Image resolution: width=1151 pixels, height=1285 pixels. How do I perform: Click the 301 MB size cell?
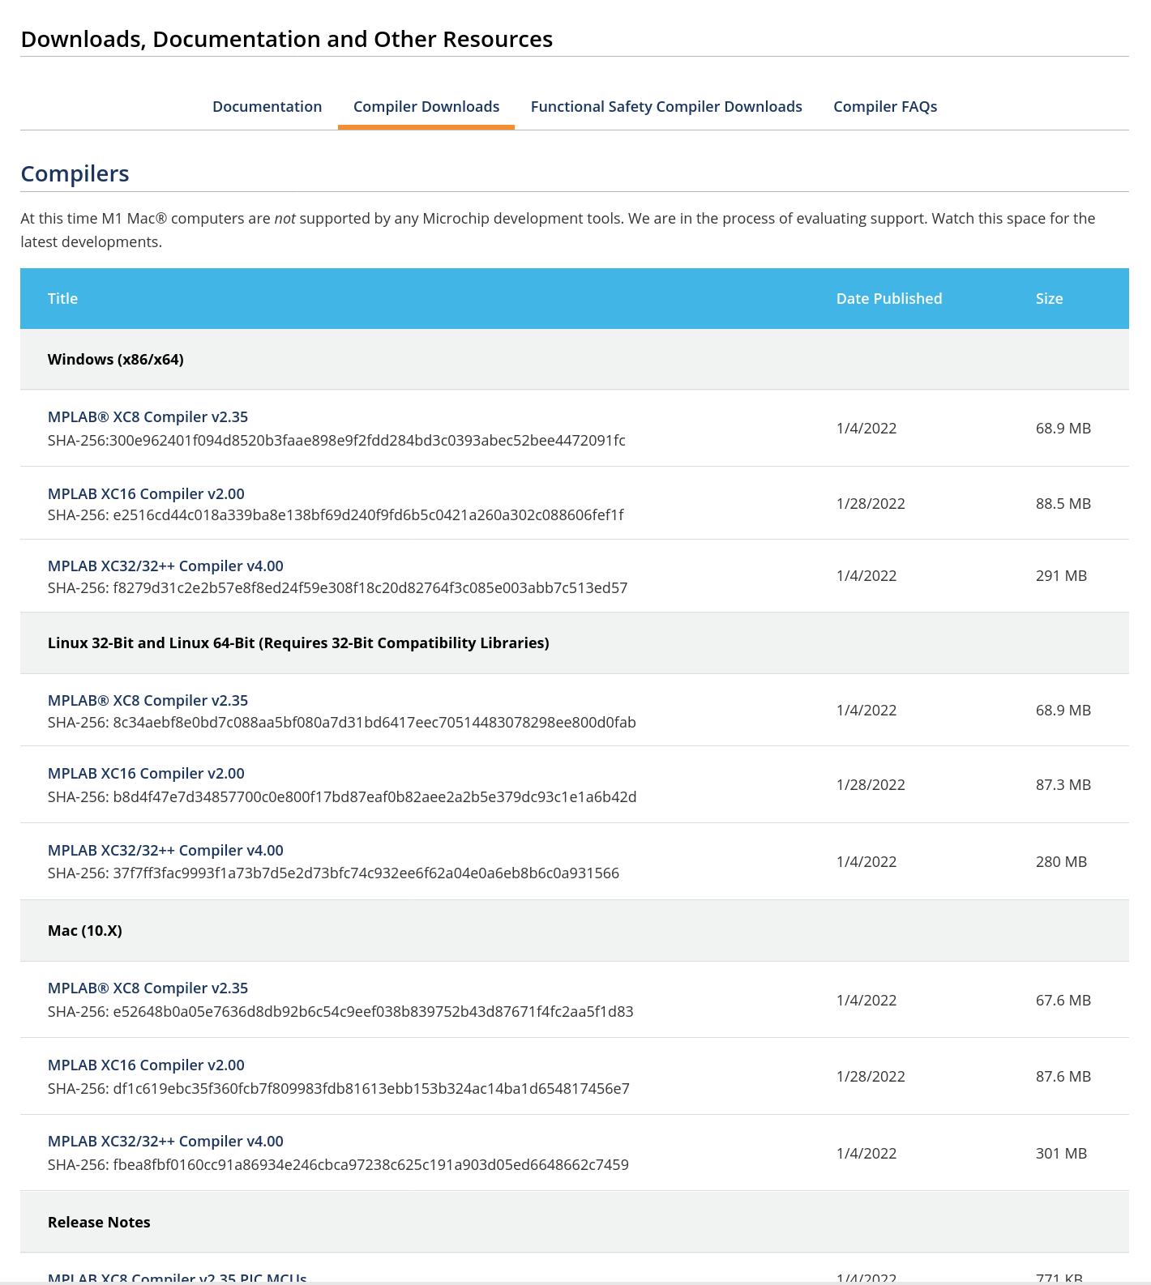[x=1061, y=1154]
